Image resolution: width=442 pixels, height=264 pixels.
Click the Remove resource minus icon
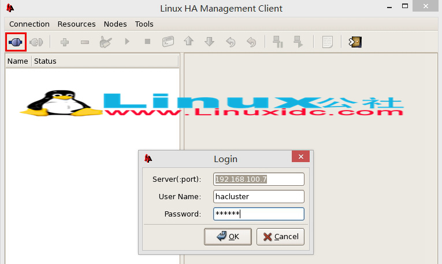(84, 42)
